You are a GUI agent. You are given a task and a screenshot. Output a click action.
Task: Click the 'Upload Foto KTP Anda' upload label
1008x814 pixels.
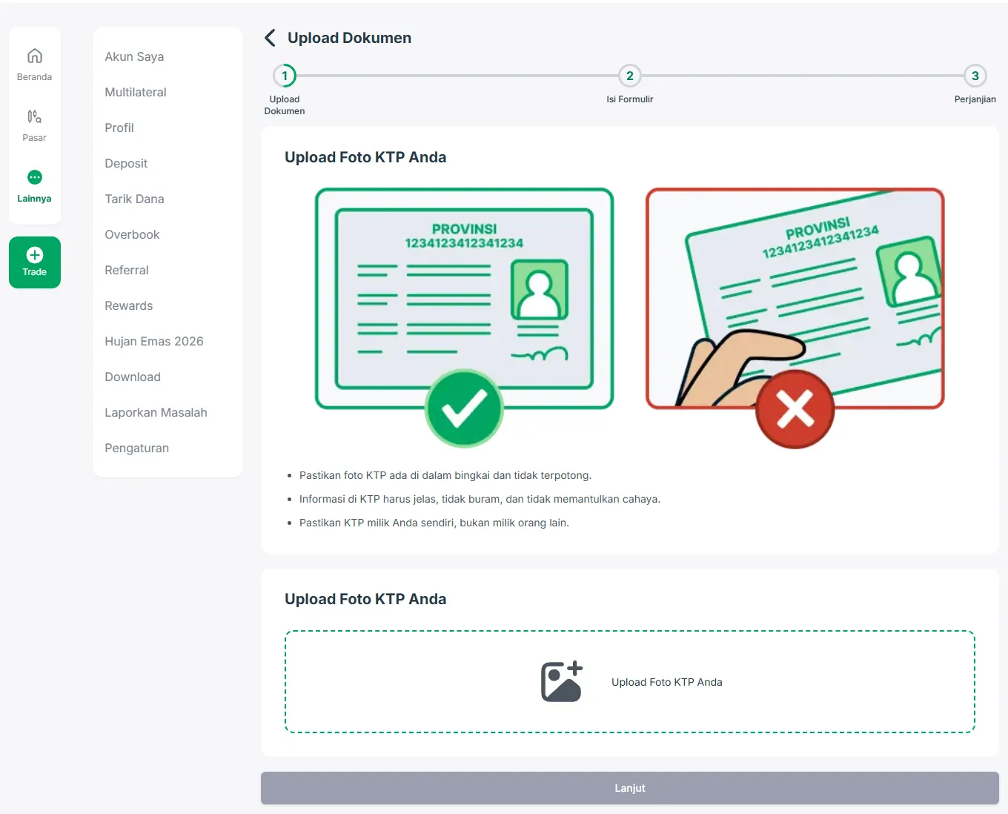[667, 682]
